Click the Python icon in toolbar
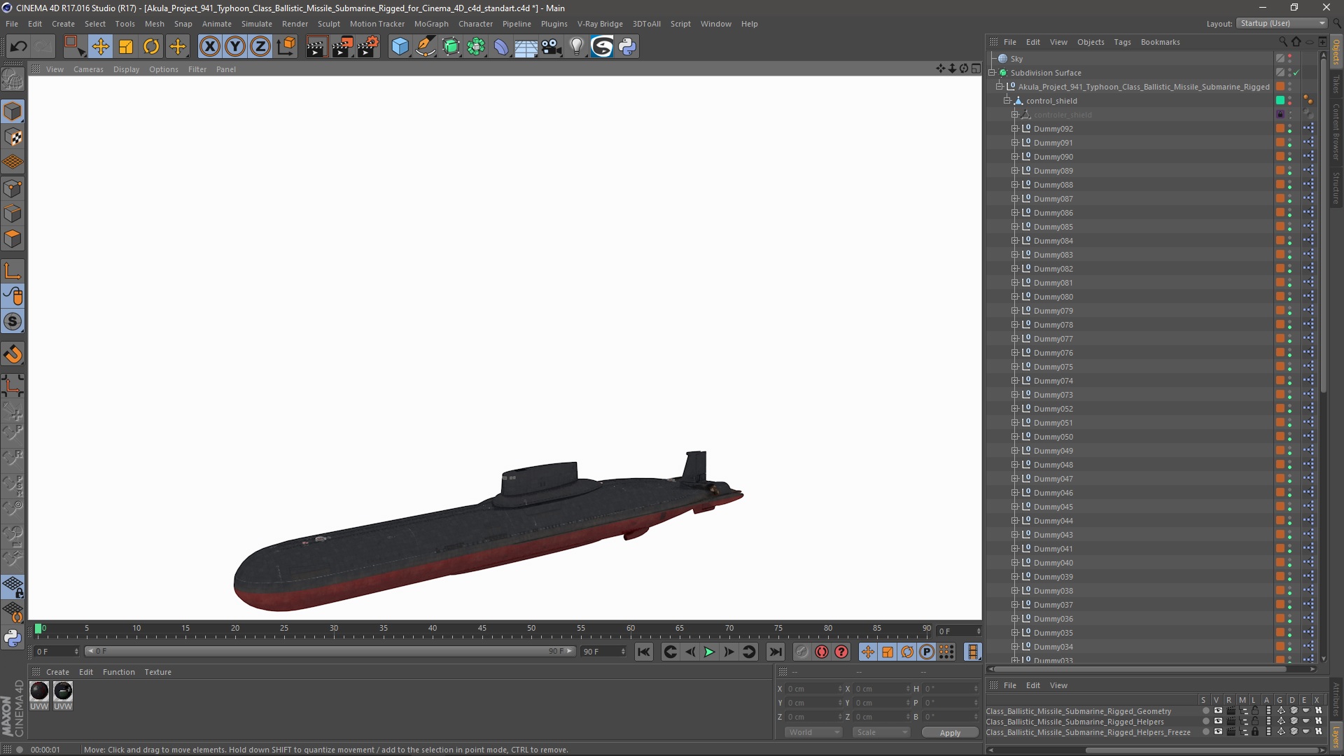Viewport: 1344px width, 756px height. click(x=627, y=47)
